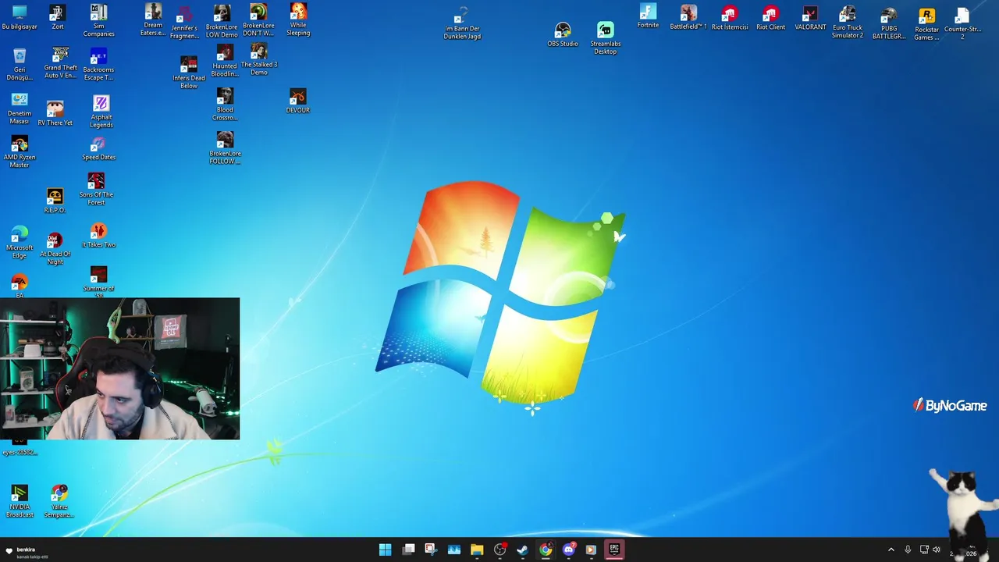Select the Inferis Dead Below icon
The image size is (999, 562).
(189, 73)
